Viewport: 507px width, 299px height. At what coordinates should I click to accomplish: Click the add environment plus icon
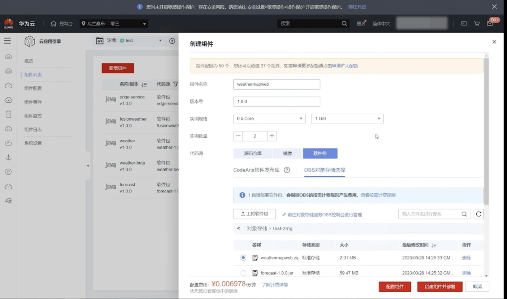point(172,41)
